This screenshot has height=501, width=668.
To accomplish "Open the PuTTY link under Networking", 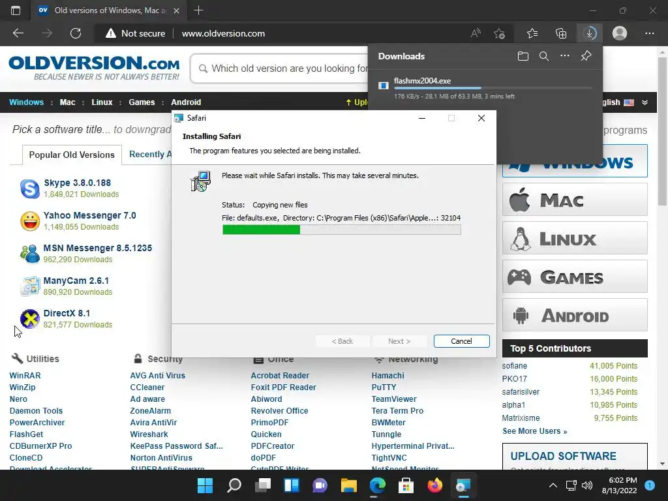I will coord(384,387).
